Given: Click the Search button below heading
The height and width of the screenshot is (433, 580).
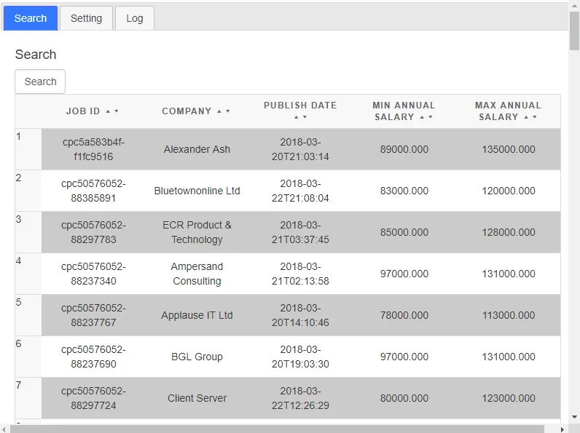Looking at the screenshot, I should (40, 82).
